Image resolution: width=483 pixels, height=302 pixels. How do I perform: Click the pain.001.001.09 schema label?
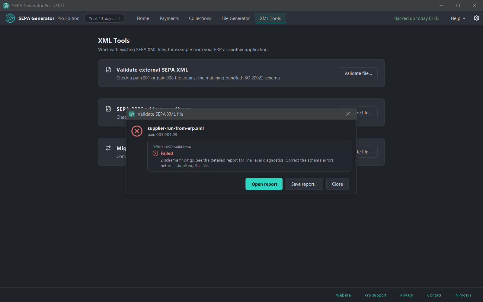tap(162, 135)
